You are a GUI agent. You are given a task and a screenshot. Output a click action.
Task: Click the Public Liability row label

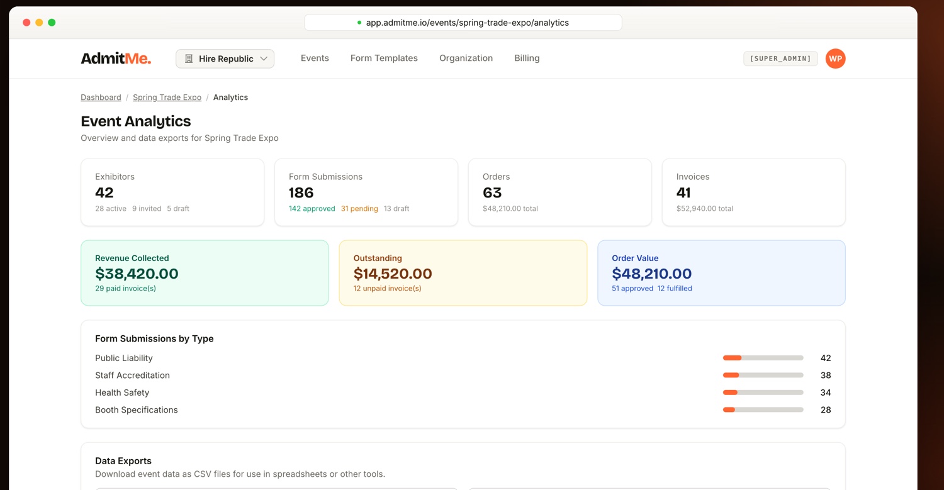coord(124,358)
